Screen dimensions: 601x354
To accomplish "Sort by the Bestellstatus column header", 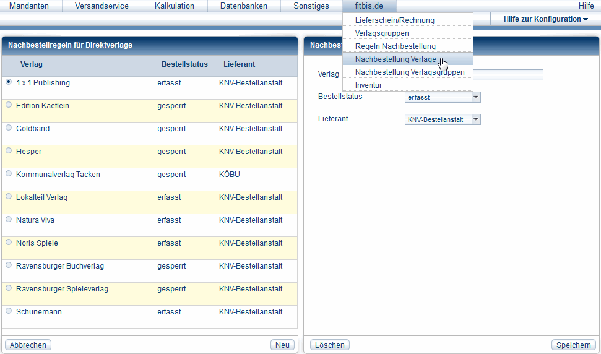I will [184, 64].
